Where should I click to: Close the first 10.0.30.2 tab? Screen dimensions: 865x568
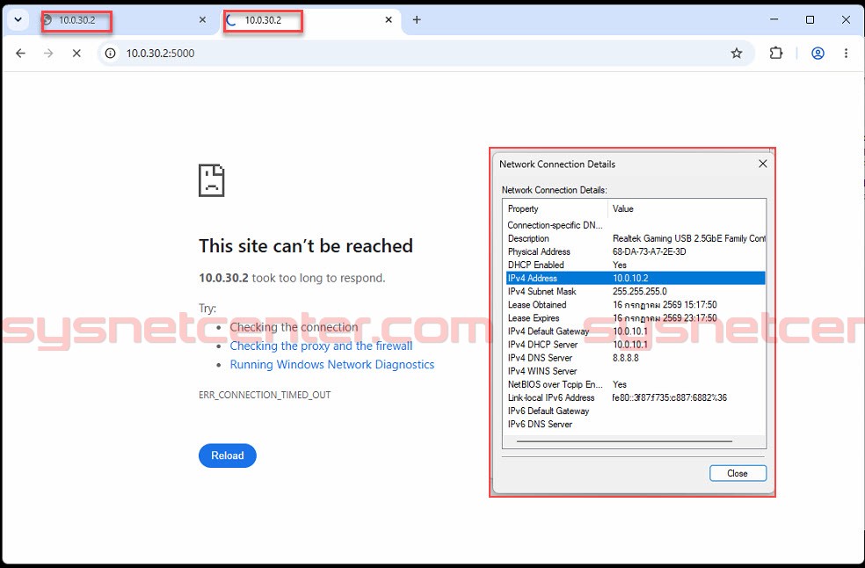pyautogui.click(x=202, y=20)
